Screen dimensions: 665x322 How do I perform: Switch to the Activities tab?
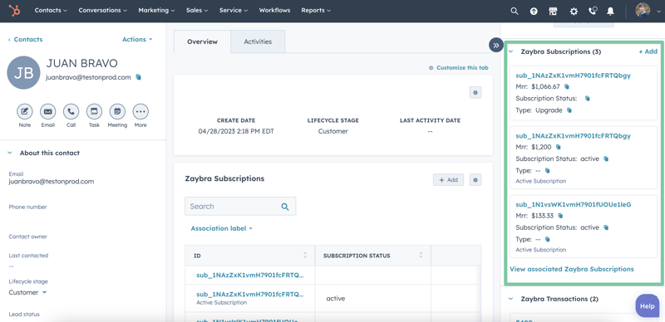tap(258, 41)
